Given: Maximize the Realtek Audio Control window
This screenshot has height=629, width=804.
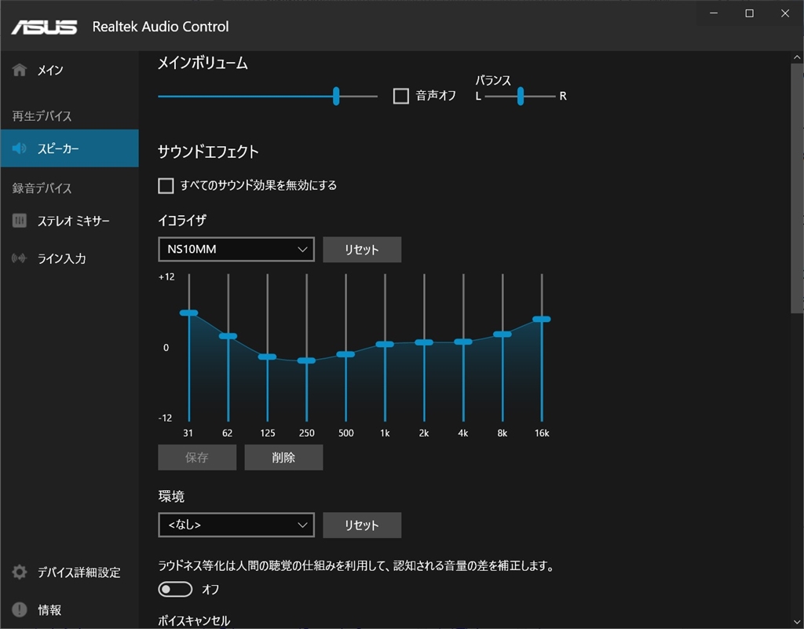Looking at the screenshot, I should click(x=750, y=13).
